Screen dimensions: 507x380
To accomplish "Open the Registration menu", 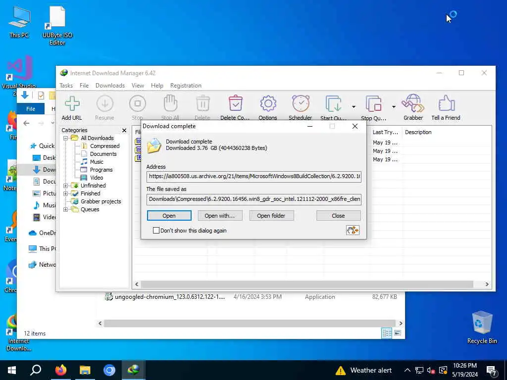I will (x=186, y=85).
